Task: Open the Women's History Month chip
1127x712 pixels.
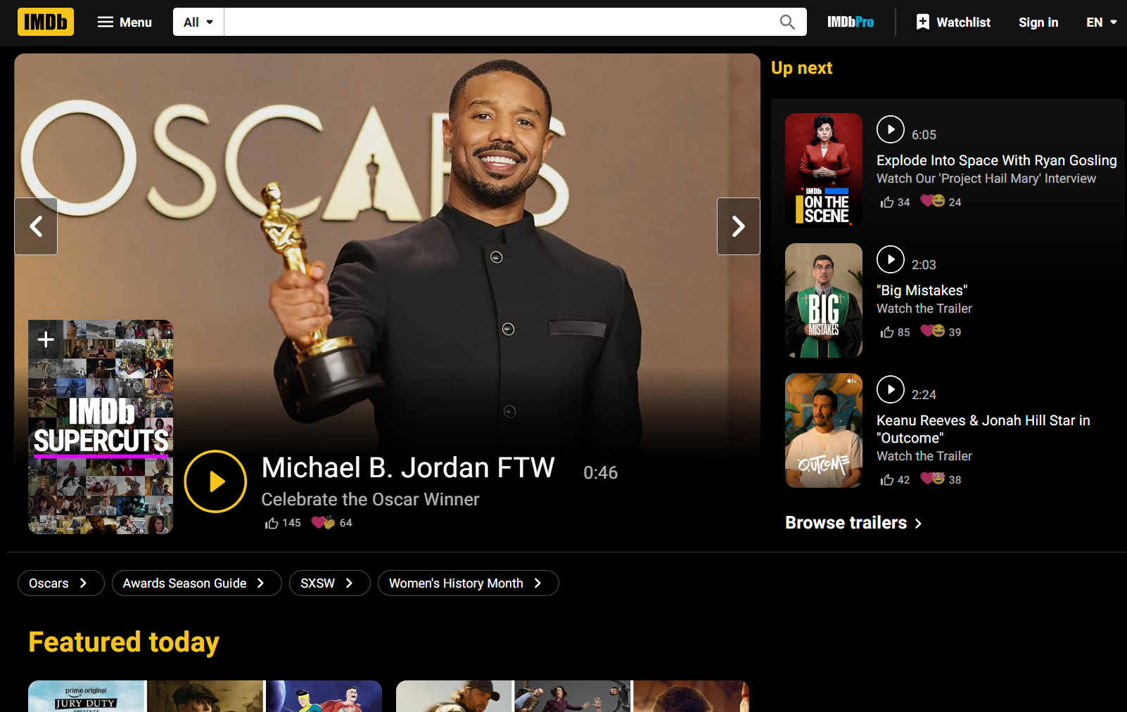Action: click(x=468, y=583)
